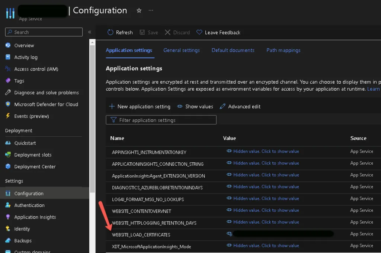The width and height of the screenshot is (381, 253).
Task: Open the WEBSITE_CONTENTOVERVNET setting name
Action: [x=141, y=211]
